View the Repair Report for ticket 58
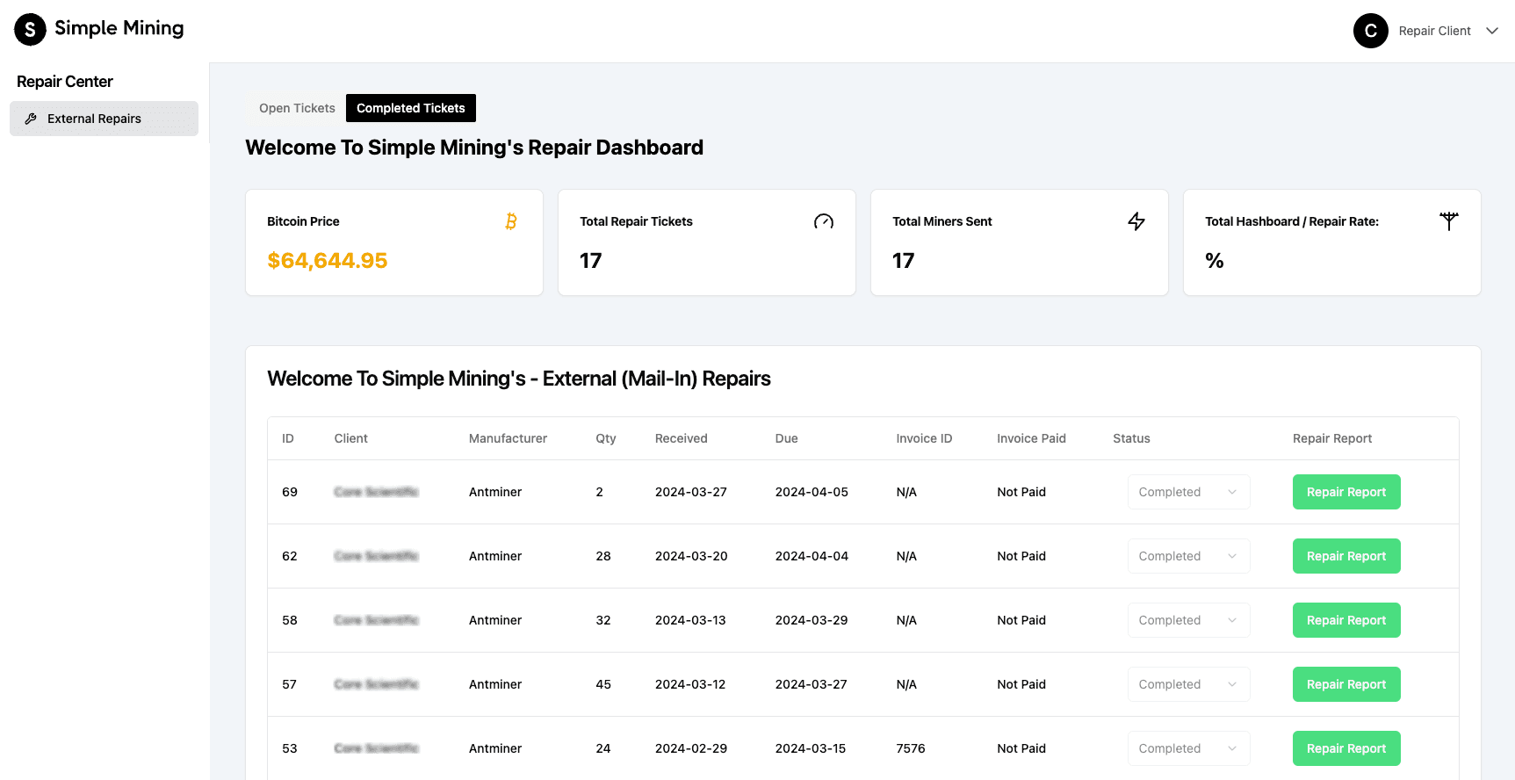This screenshot has width=1515, height=780. pyautogui.click(x=1346, y=620)
